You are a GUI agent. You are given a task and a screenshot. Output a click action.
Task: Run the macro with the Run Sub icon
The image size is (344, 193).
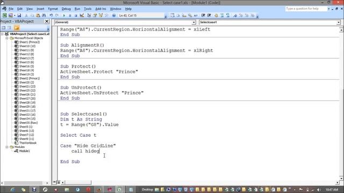point(64,16)
